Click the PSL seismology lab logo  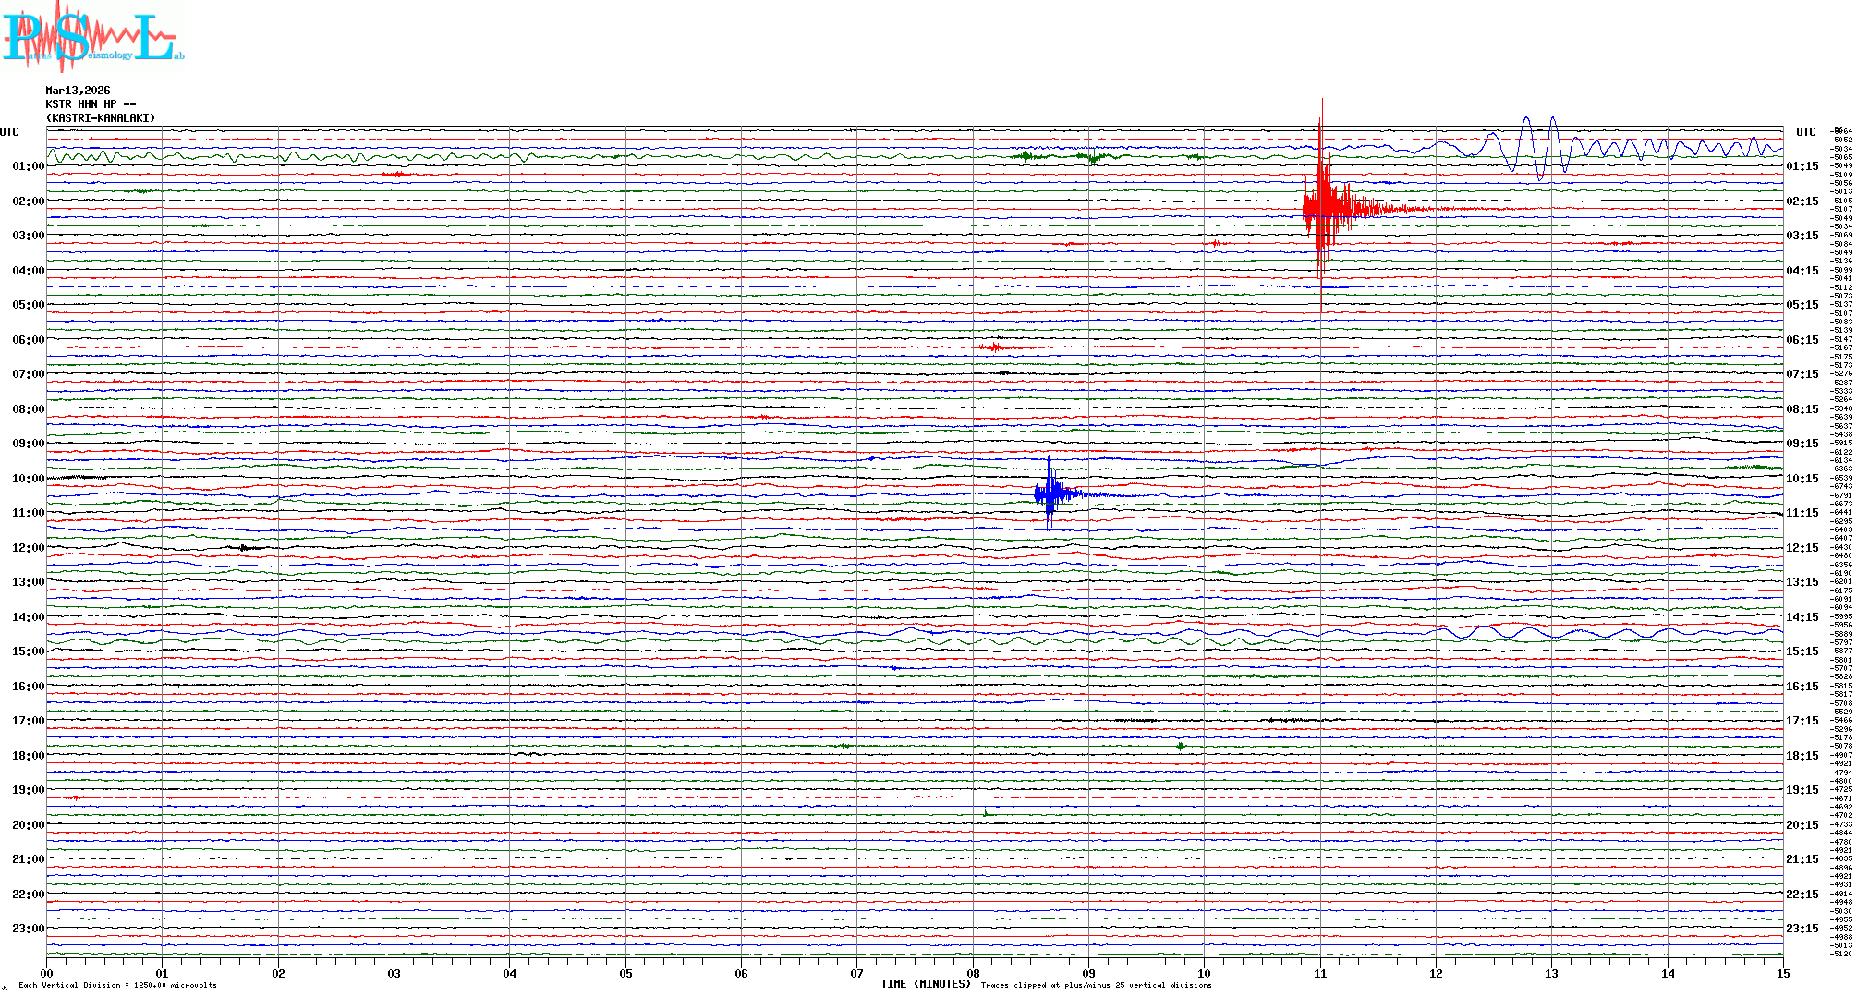[x=92, y=37]
